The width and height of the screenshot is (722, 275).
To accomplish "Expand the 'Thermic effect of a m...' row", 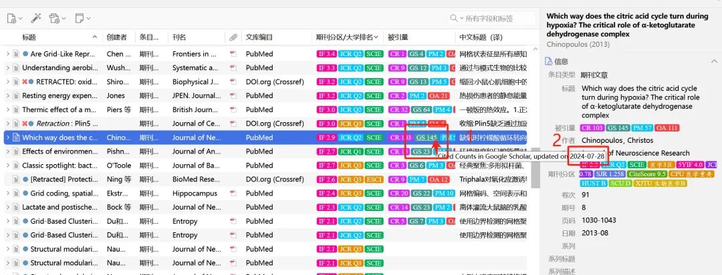I will click(8, 109).
